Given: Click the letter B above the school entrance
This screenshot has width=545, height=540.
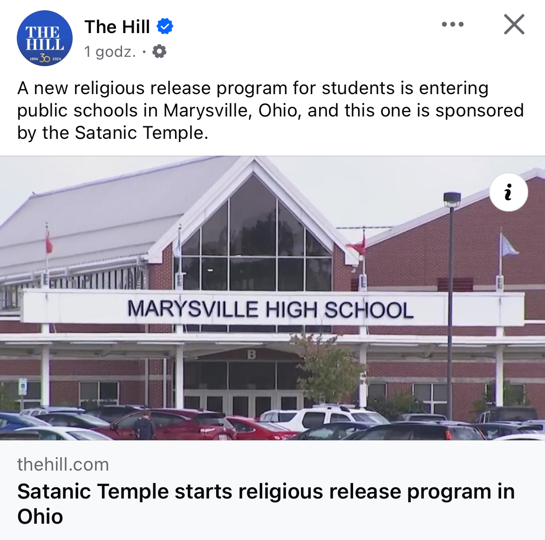Looking at the screenshot, I should click(x=251, y=354).
